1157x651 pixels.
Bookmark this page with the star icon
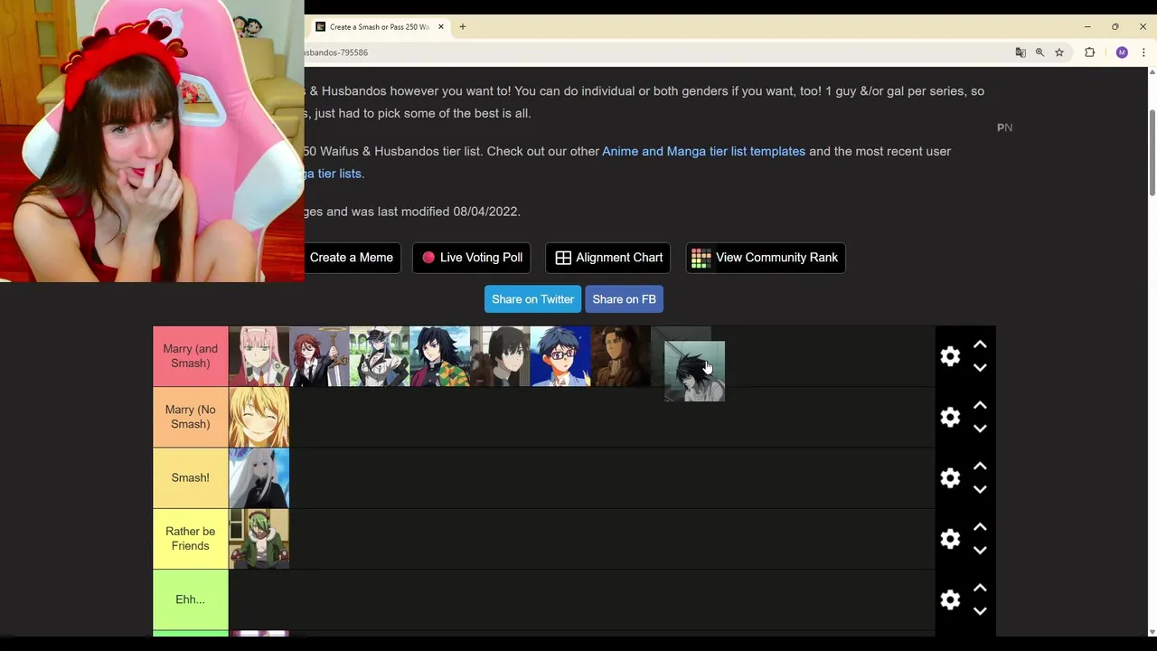click(1059, 52)
